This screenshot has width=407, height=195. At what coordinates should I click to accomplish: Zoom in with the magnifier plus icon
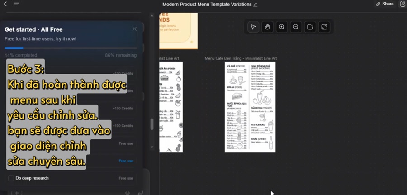click(x=282, y=27)
